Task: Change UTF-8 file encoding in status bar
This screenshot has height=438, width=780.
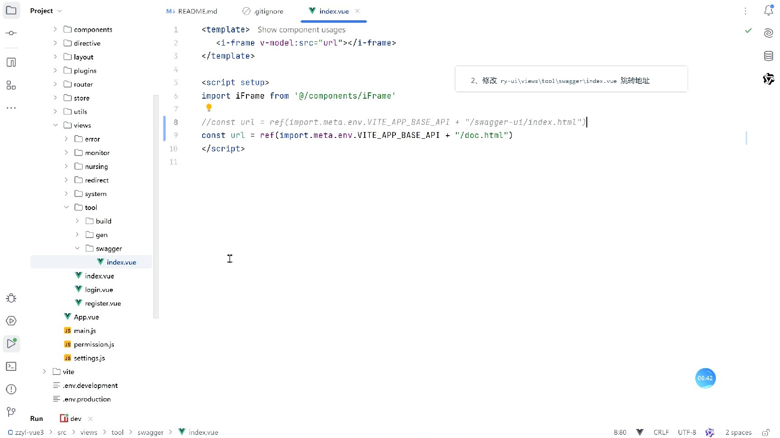Action: (x=687, y=432)
